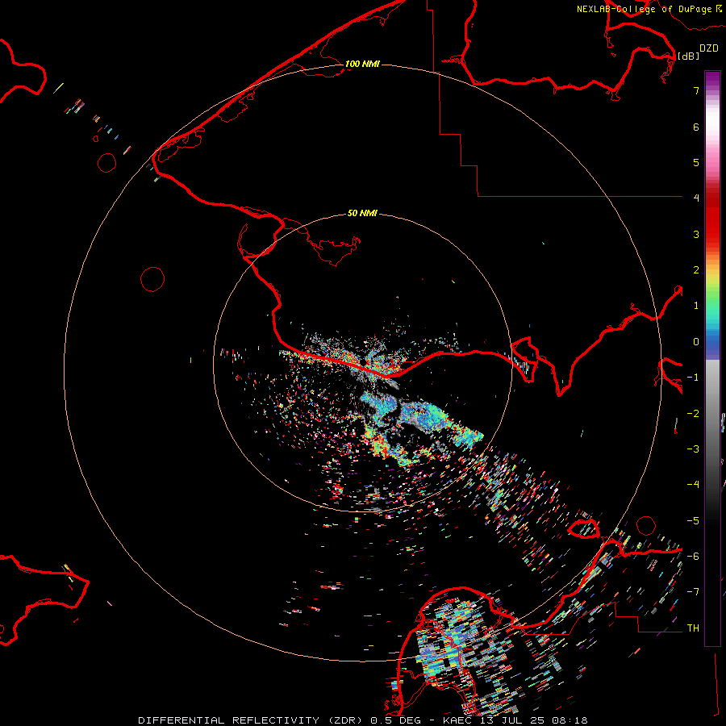726x726 pixels.
Task: Click the TH threshold label on scale
Action: point(693,628)
